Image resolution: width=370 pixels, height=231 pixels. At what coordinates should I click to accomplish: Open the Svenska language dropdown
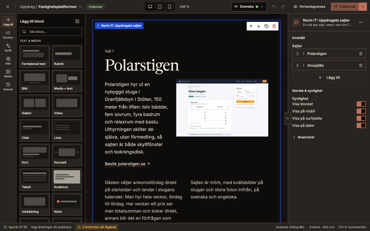click(249, 6)
